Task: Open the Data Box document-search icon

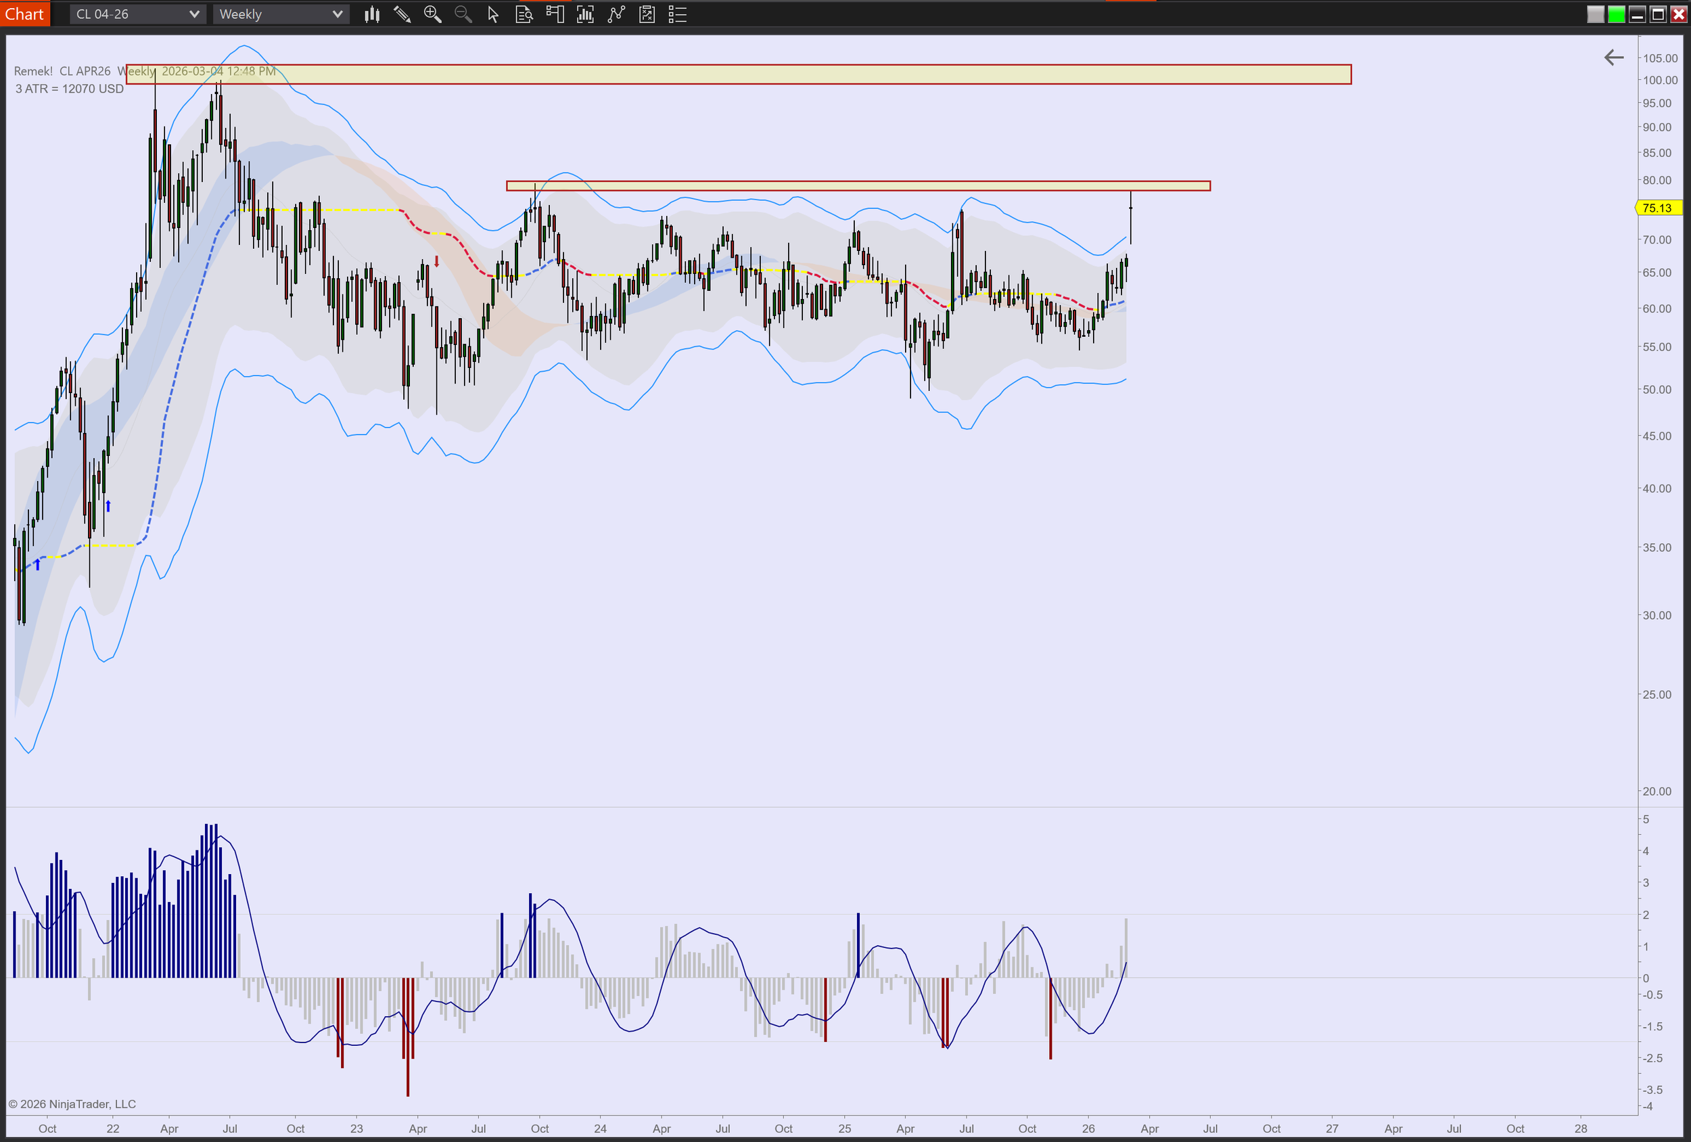Action: [524, 14]
